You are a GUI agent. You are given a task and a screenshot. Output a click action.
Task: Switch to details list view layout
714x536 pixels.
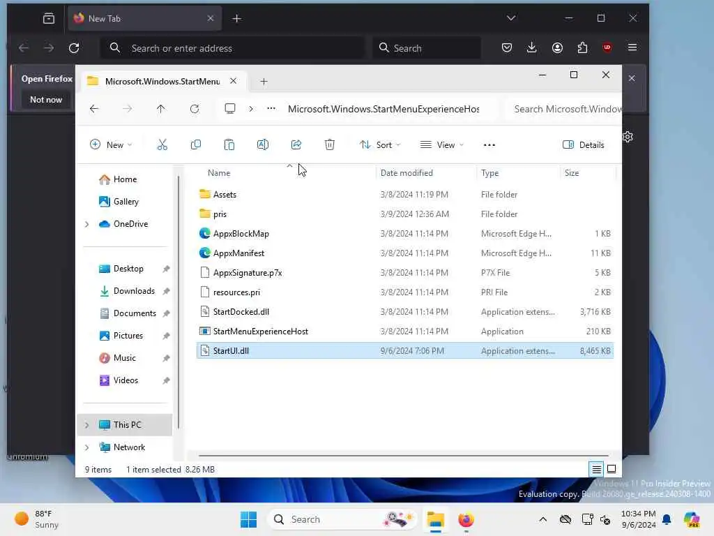click(596, 469)
